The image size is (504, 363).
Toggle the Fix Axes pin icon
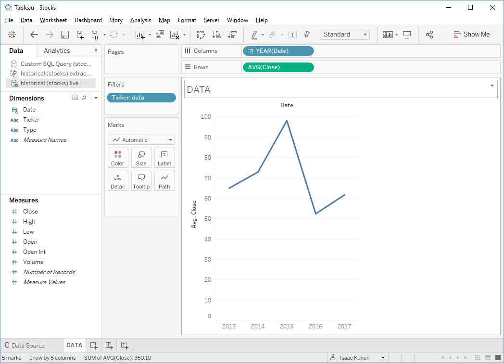307,35
